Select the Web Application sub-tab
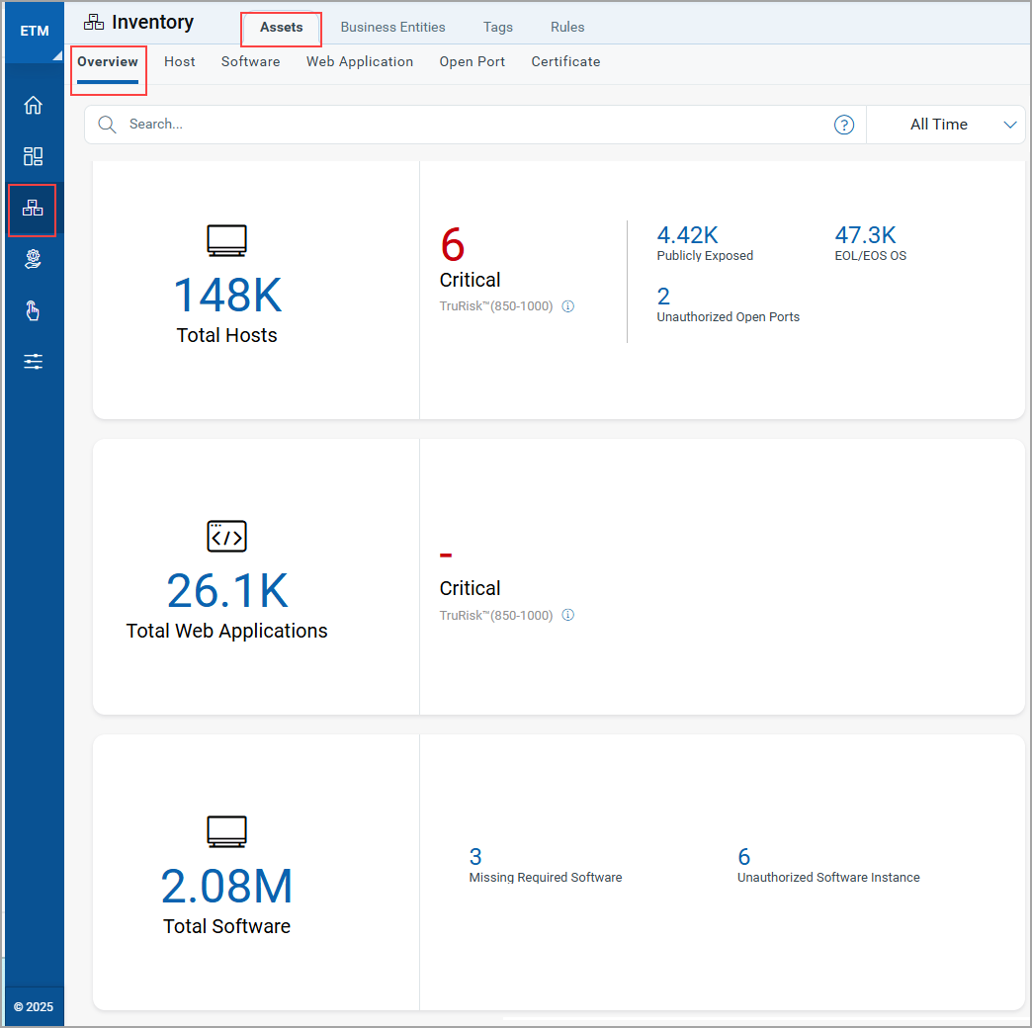This screenshot has width=1032, height=1028. pyautogui.click(x=360, y=62)
